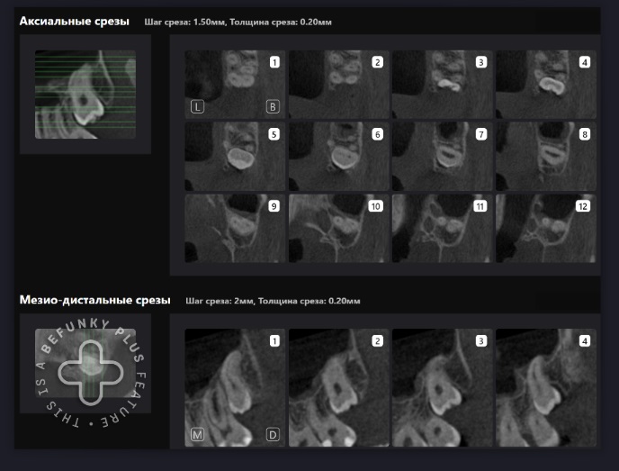Open mesio-distal slice number 1

coord(234,387)
